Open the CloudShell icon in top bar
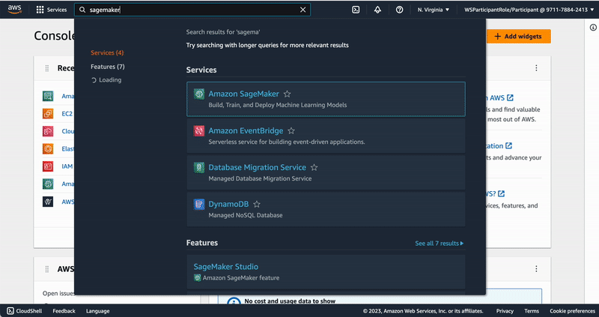Viewport: 599px width, 317px height. pos(356,10)
